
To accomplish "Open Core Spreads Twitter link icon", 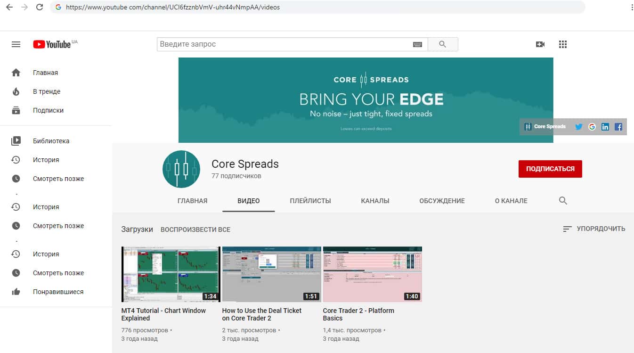I will pyautogui.click(x=579, y=127).
